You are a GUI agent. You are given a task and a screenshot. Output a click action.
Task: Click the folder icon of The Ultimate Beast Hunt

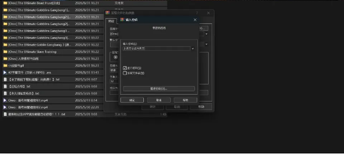(5, 3)
